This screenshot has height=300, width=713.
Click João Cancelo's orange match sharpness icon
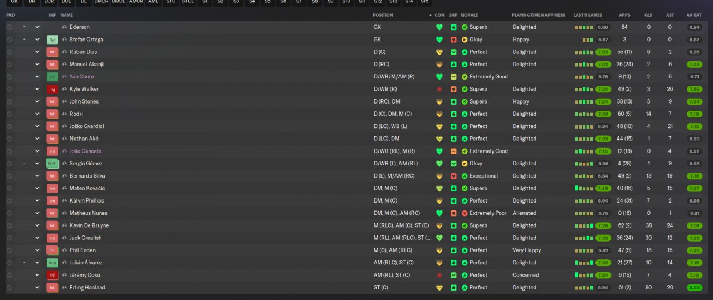[453, 151]
